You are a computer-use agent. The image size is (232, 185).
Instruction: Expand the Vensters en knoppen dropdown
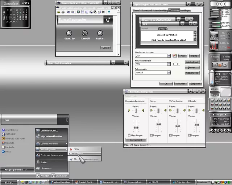(169, 56)
